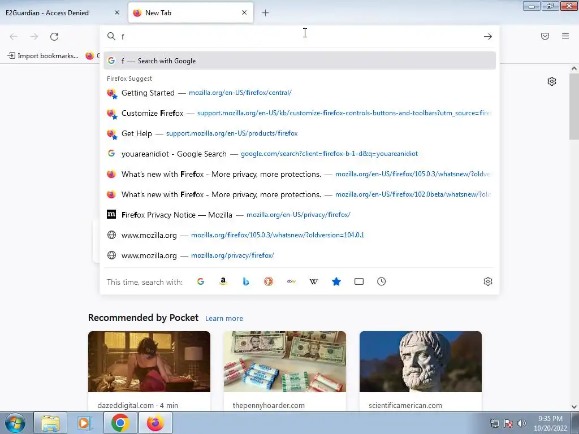Select www.mozilla.org privacy/firefox entry
Image resolution: width=579 pixels, height=434 pixels.
pyautogui.click(x=300, y=255)
